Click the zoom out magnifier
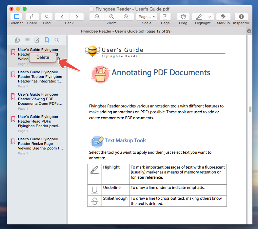The image size is (258, 229). (x=97, y=17)
